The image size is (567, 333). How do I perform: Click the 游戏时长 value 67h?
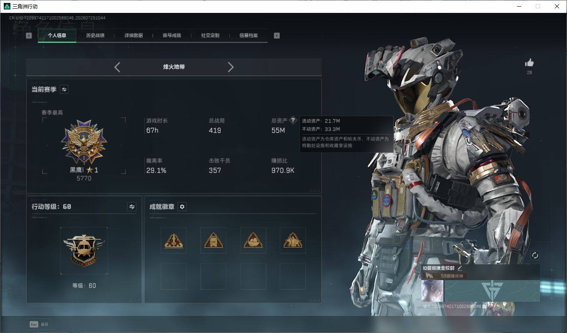pyautogui.click(x=152, y=130)
